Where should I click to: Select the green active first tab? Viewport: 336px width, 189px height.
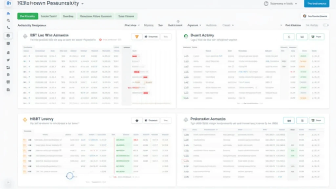[27, 16]
